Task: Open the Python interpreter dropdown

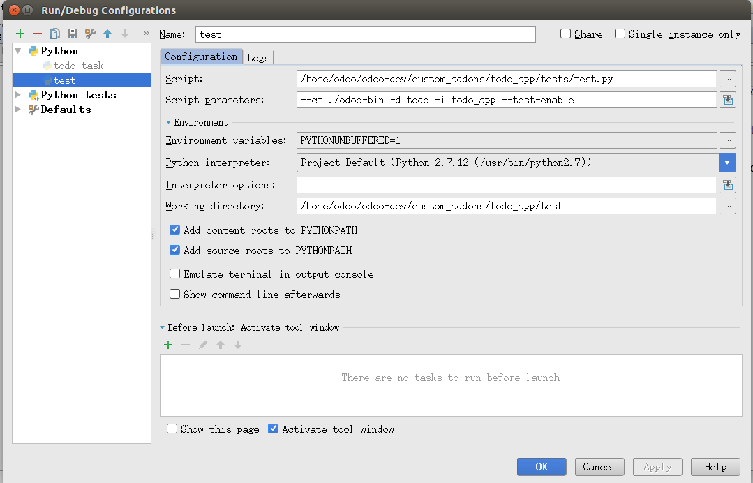Action: coord(727,163)
